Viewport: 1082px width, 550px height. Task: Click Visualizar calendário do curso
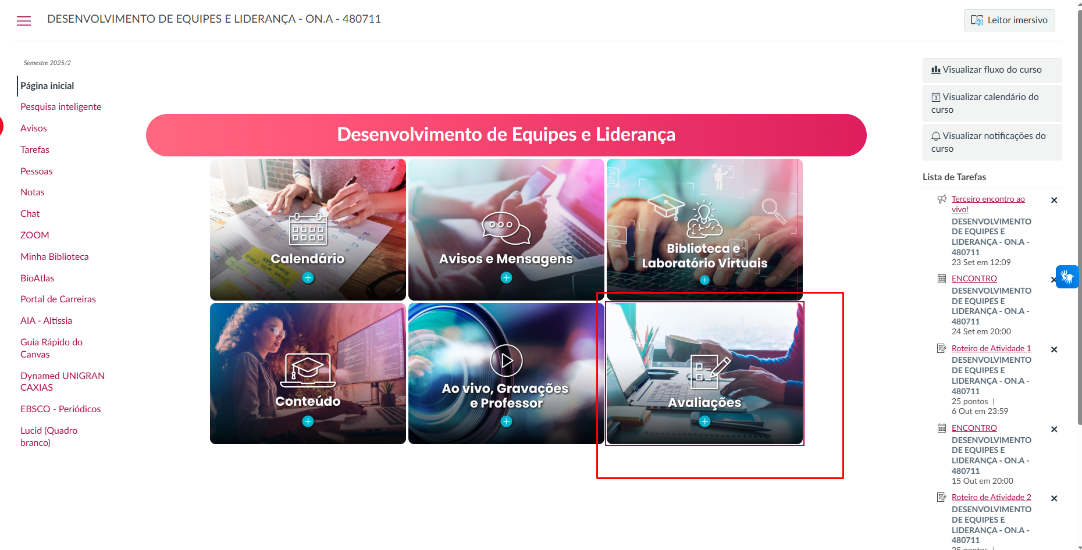pyautogui.click(x=992, y=103)
